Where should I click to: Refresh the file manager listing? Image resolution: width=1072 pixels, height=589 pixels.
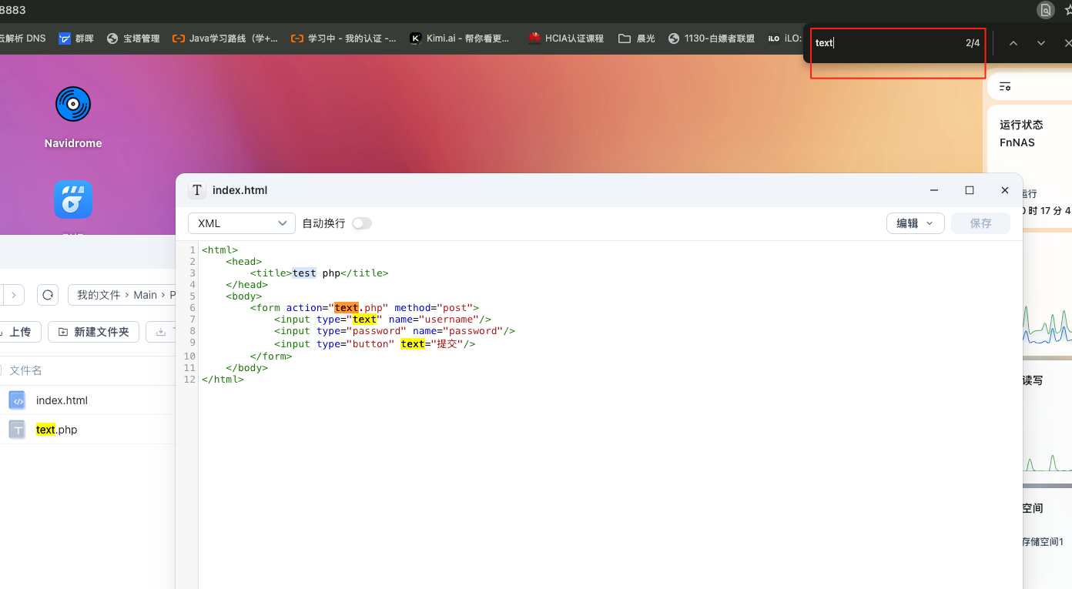48,295
